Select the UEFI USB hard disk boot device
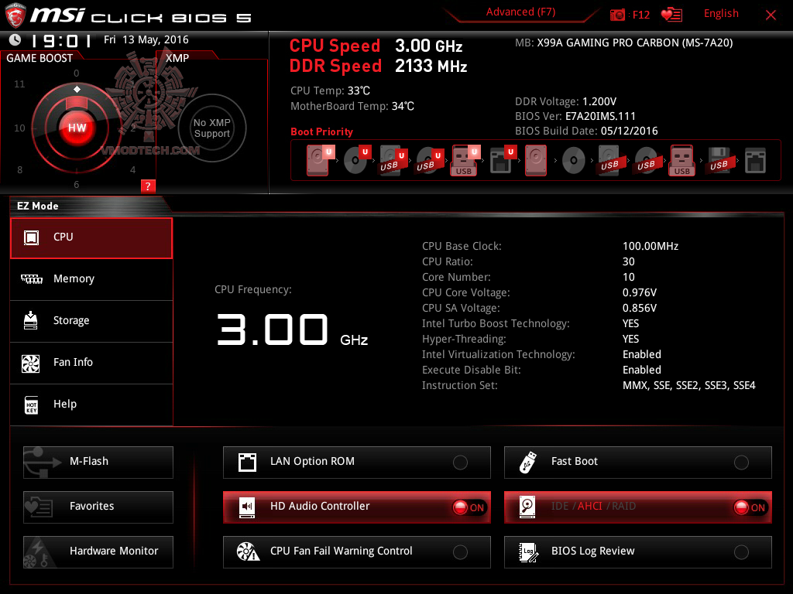Screen dimensions: 793x594 (393, 161)
